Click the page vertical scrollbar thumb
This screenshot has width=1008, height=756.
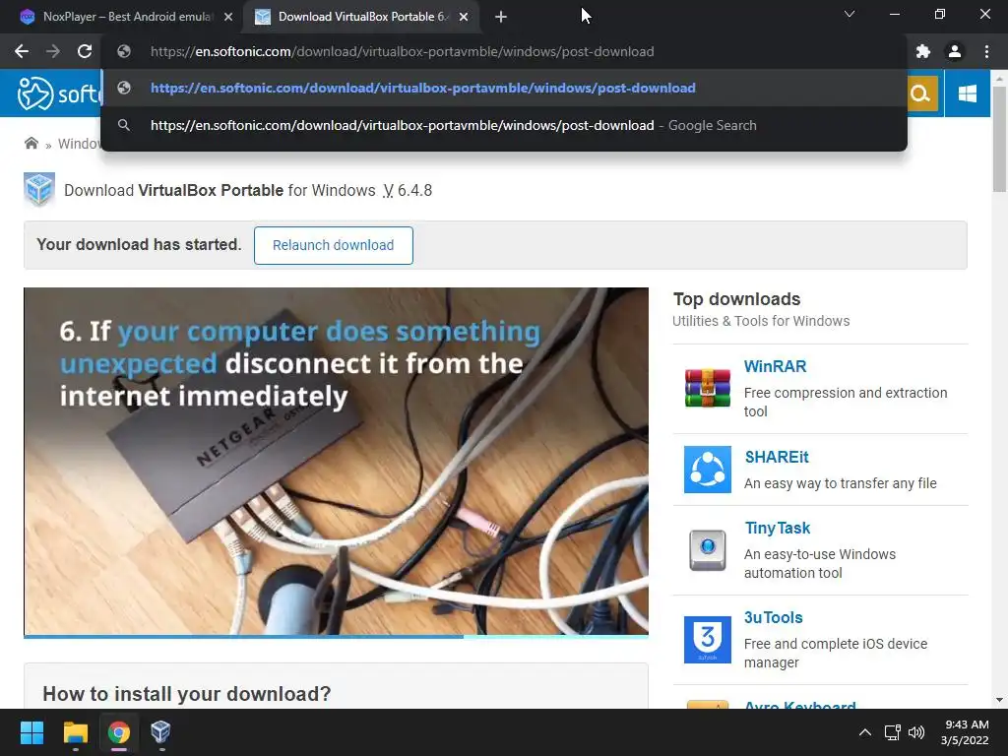[x=999, y=139]
